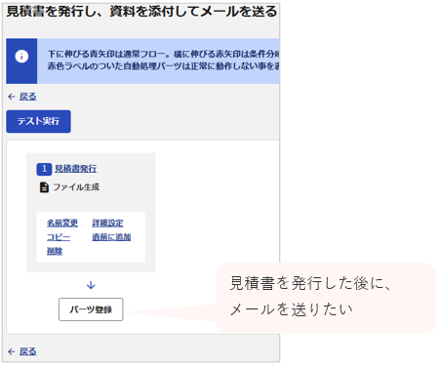Click the パーツ登録 button
The height and width of the screenshot is (369, 440).
point(91,309)
